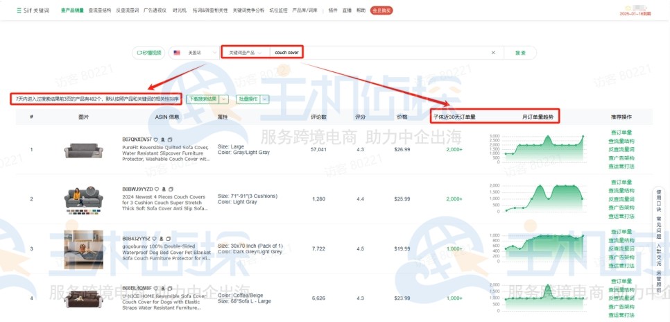Image resolution: width=670 pixels, height=322 pixels.
Task: Click 查订单量 link in row 4
Action: 621,281
